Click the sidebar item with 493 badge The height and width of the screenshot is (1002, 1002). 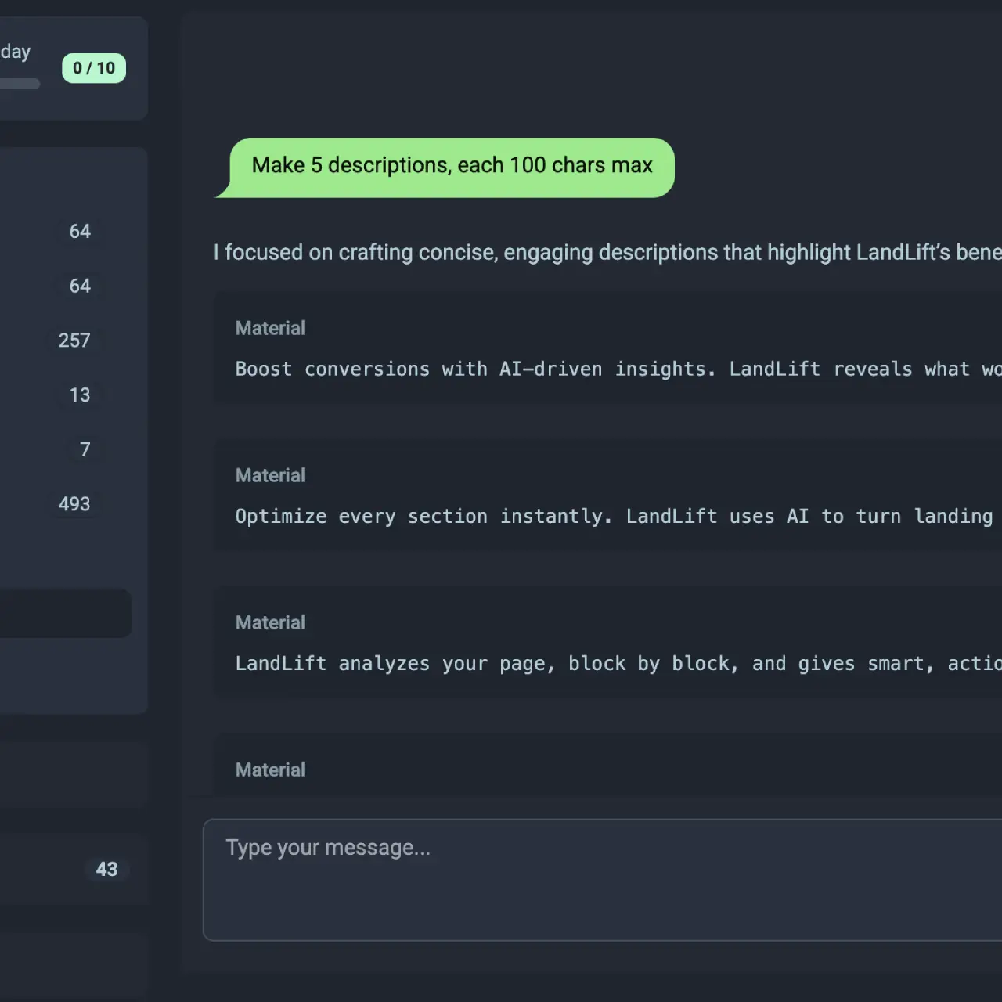point(74,503)
